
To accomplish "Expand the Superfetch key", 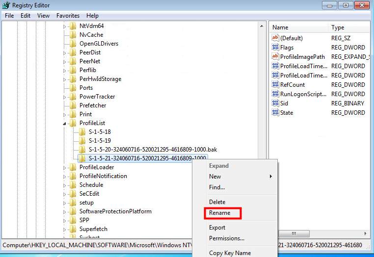I will (x=64, y=230).
